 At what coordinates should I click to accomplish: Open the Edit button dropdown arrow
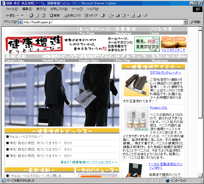[x=128, y=16]
